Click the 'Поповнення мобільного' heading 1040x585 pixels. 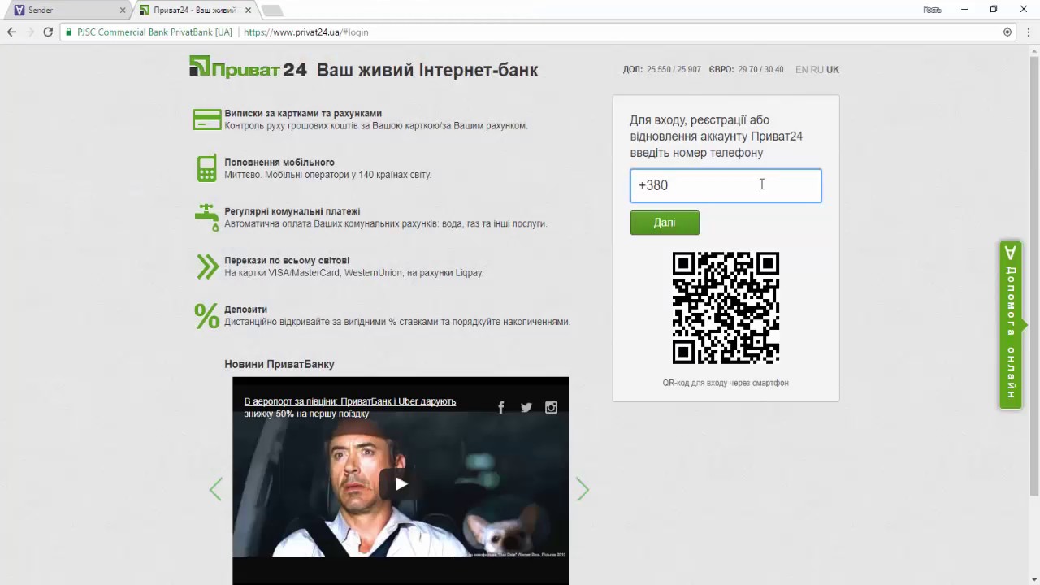coord(279,162)
